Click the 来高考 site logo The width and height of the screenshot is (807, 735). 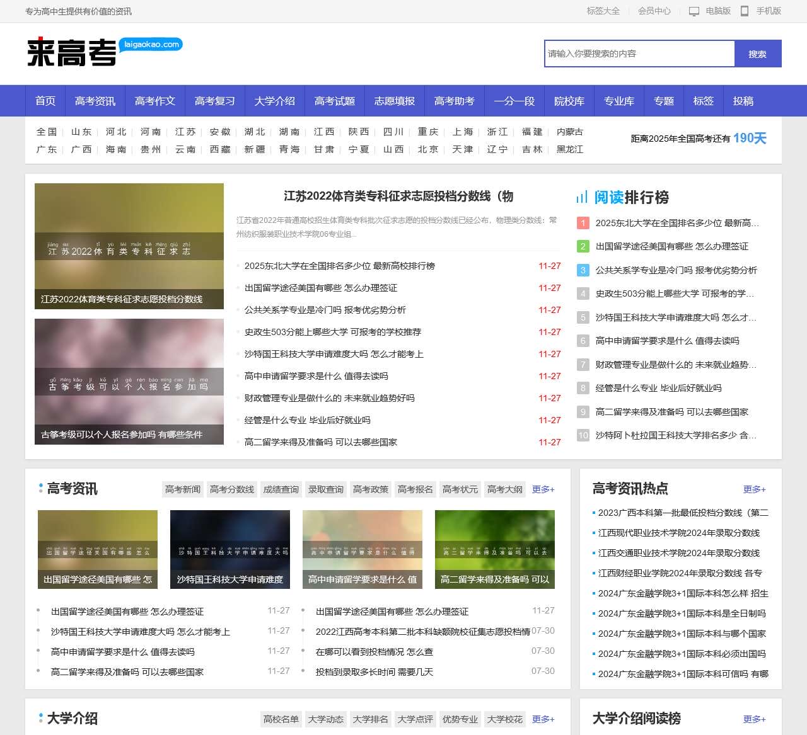pyautogui.click(x=71, y=54)
